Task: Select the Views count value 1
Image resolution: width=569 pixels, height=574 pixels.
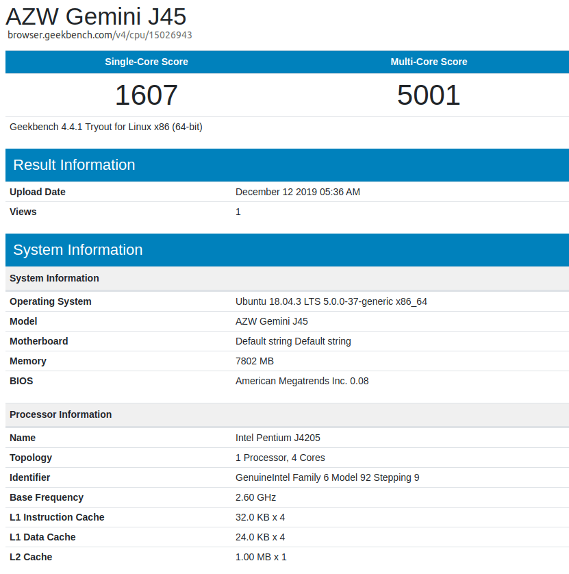Action: click(x=238, y=212)
